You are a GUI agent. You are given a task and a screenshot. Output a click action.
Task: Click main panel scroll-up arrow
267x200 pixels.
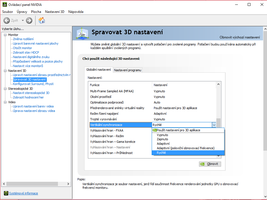tap(265, 29)
